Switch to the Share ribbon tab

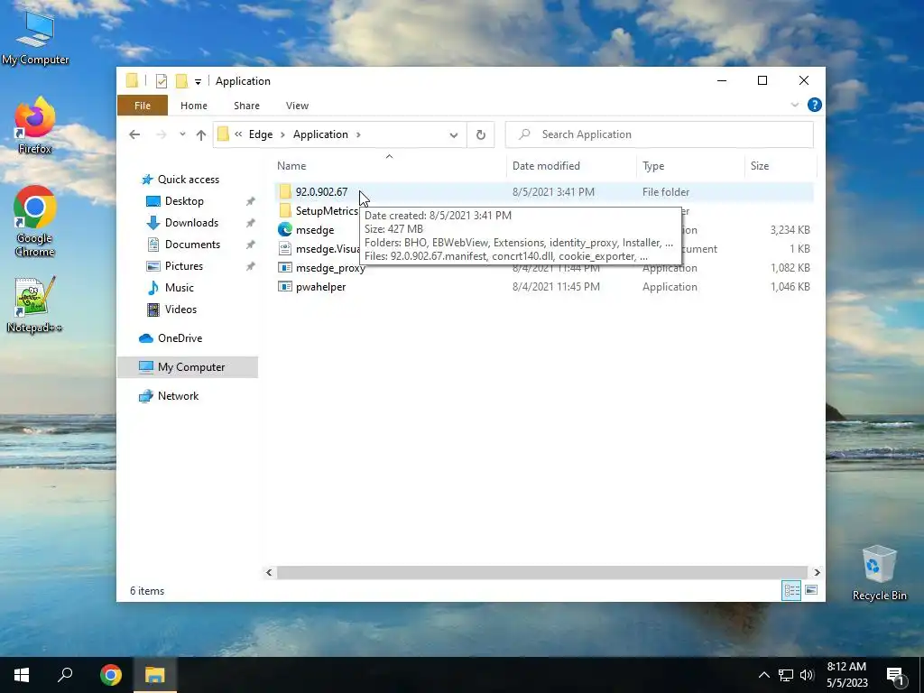(246, 106)
